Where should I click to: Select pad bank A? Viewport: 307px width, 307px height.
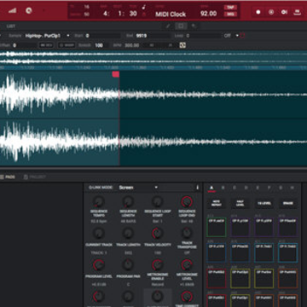point(211,188)
